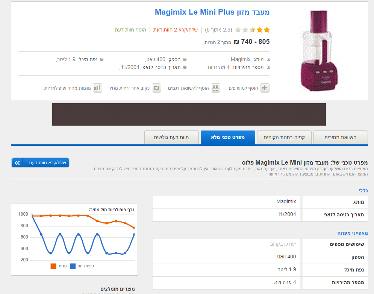Click the Magimix value in the מותג row
The width and height of the screenshot is (374, 294).
pyautogui.click(x=286, y=202)
